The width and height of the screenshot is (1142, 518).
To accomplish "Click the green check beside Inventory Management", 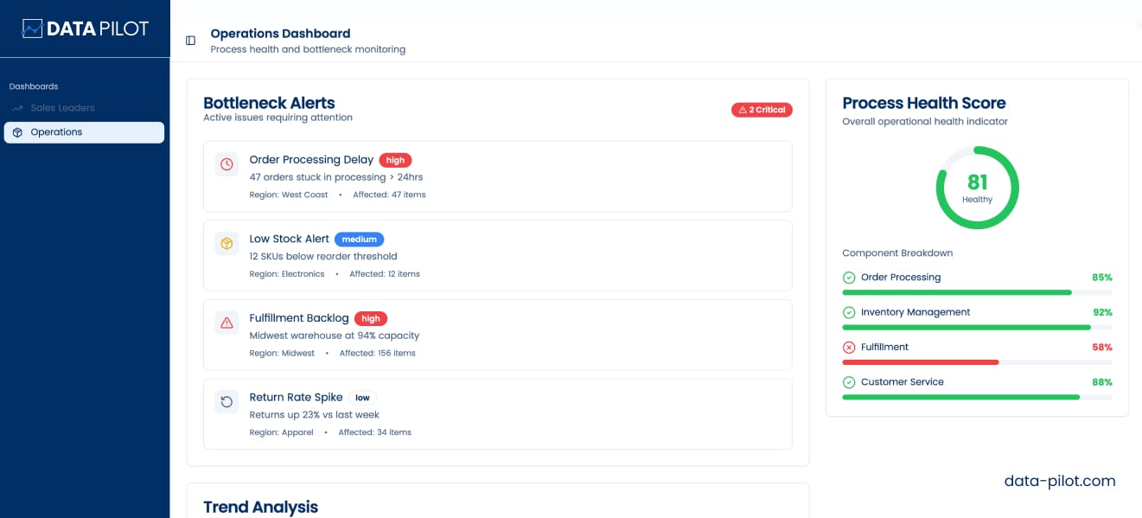I will point(849,312).
